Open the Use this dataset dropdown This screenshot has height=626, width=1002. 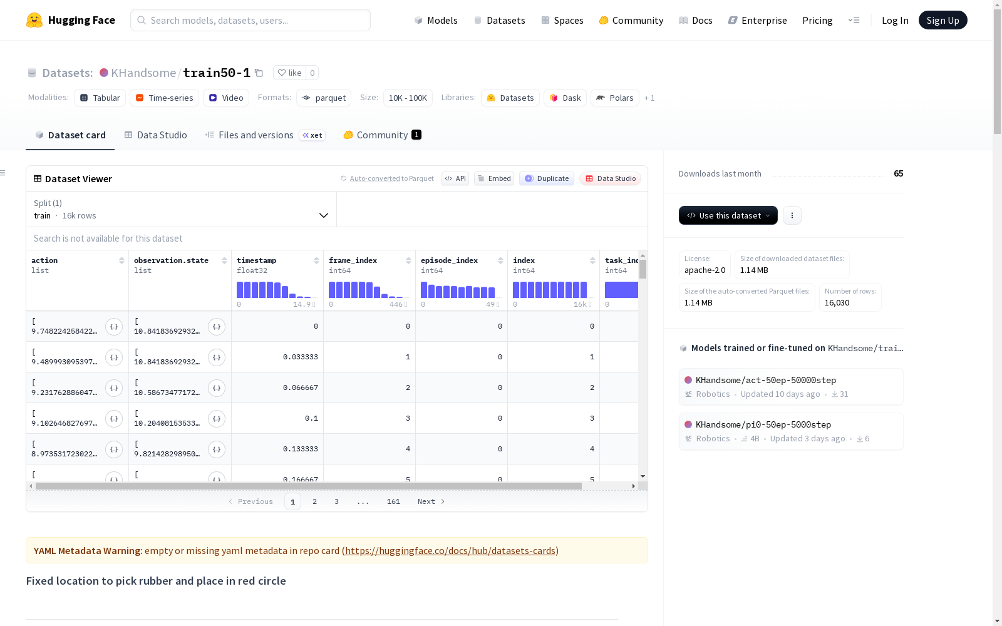point(728,215)
